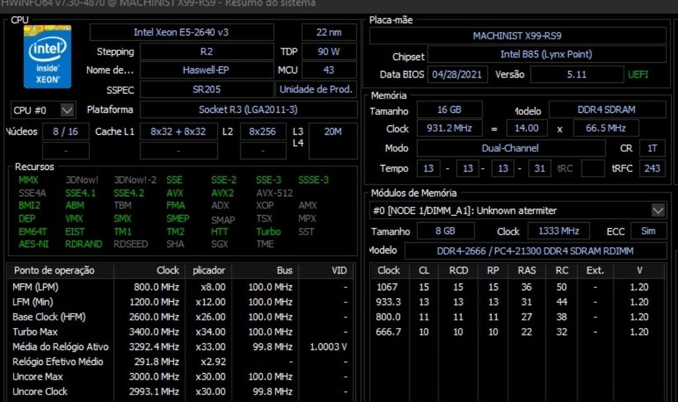The height and width of the screenshot is (402, 678).
Task: Select the memory multiplier 14.00
Action: click(x=527, y=128)
